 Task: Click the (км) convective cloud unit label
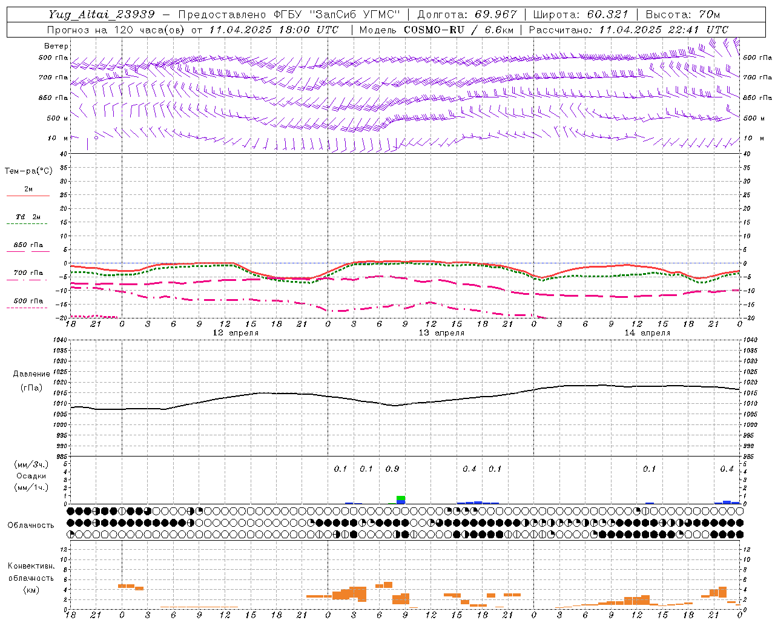[x=31, y=590]
